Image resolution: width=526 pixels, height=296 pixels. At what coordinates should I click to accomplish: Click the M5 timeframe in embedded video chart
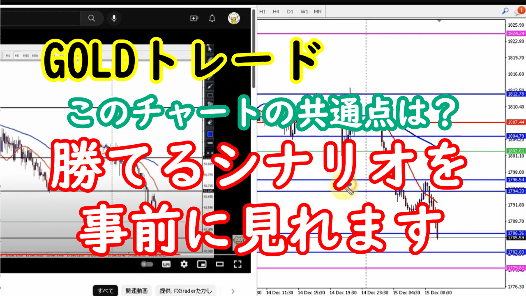[16, 55]
